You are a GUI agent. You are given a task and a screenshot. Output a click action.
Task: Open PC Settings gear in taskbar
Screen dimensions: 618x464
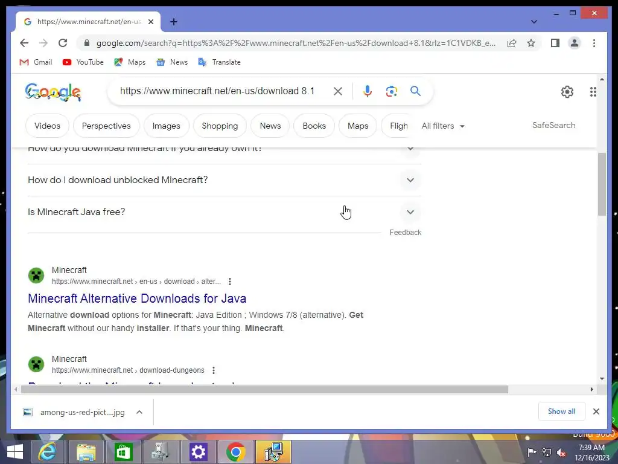tap(198, 452)
